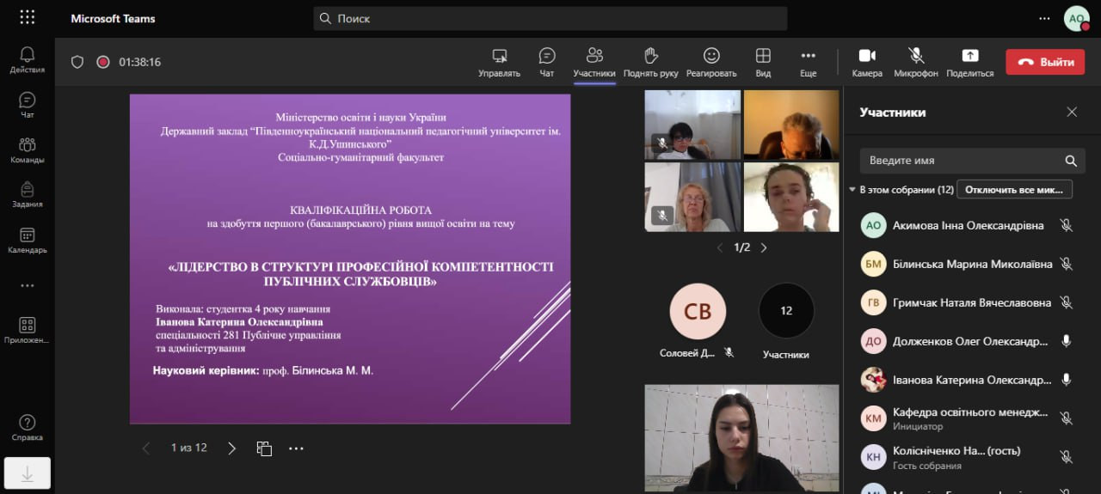
Task: Click the Поделиться share screen icon
Action: coord(969,57)
